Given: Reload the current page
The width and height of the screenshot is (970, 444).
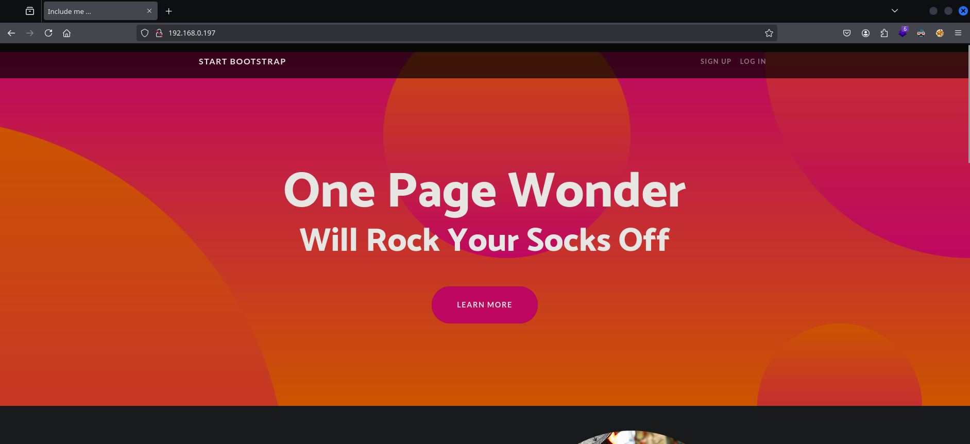Looking at the screenshot, I should (x=48, y=33).
